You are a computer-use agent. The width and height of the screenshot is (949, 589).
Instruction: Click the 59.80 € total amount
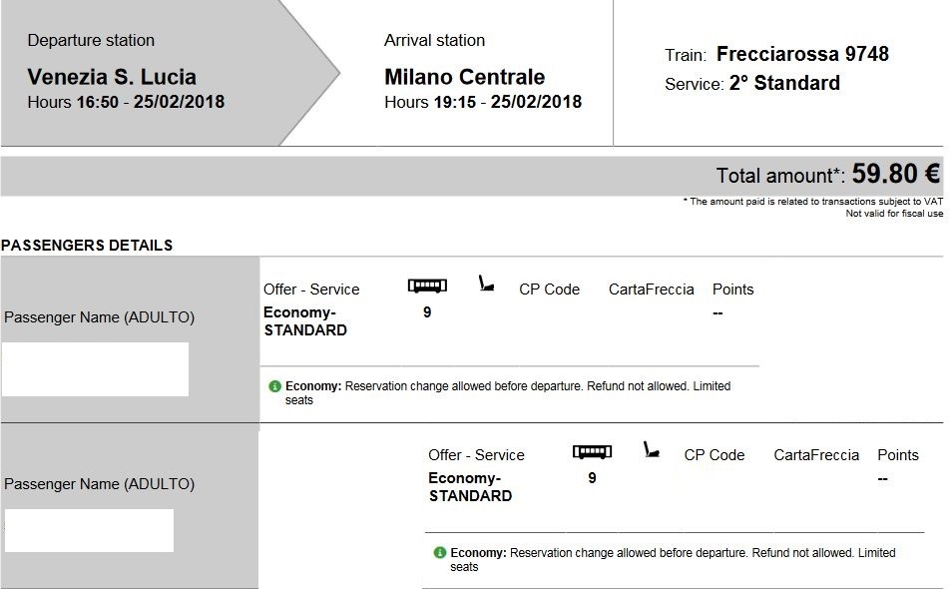895,175
